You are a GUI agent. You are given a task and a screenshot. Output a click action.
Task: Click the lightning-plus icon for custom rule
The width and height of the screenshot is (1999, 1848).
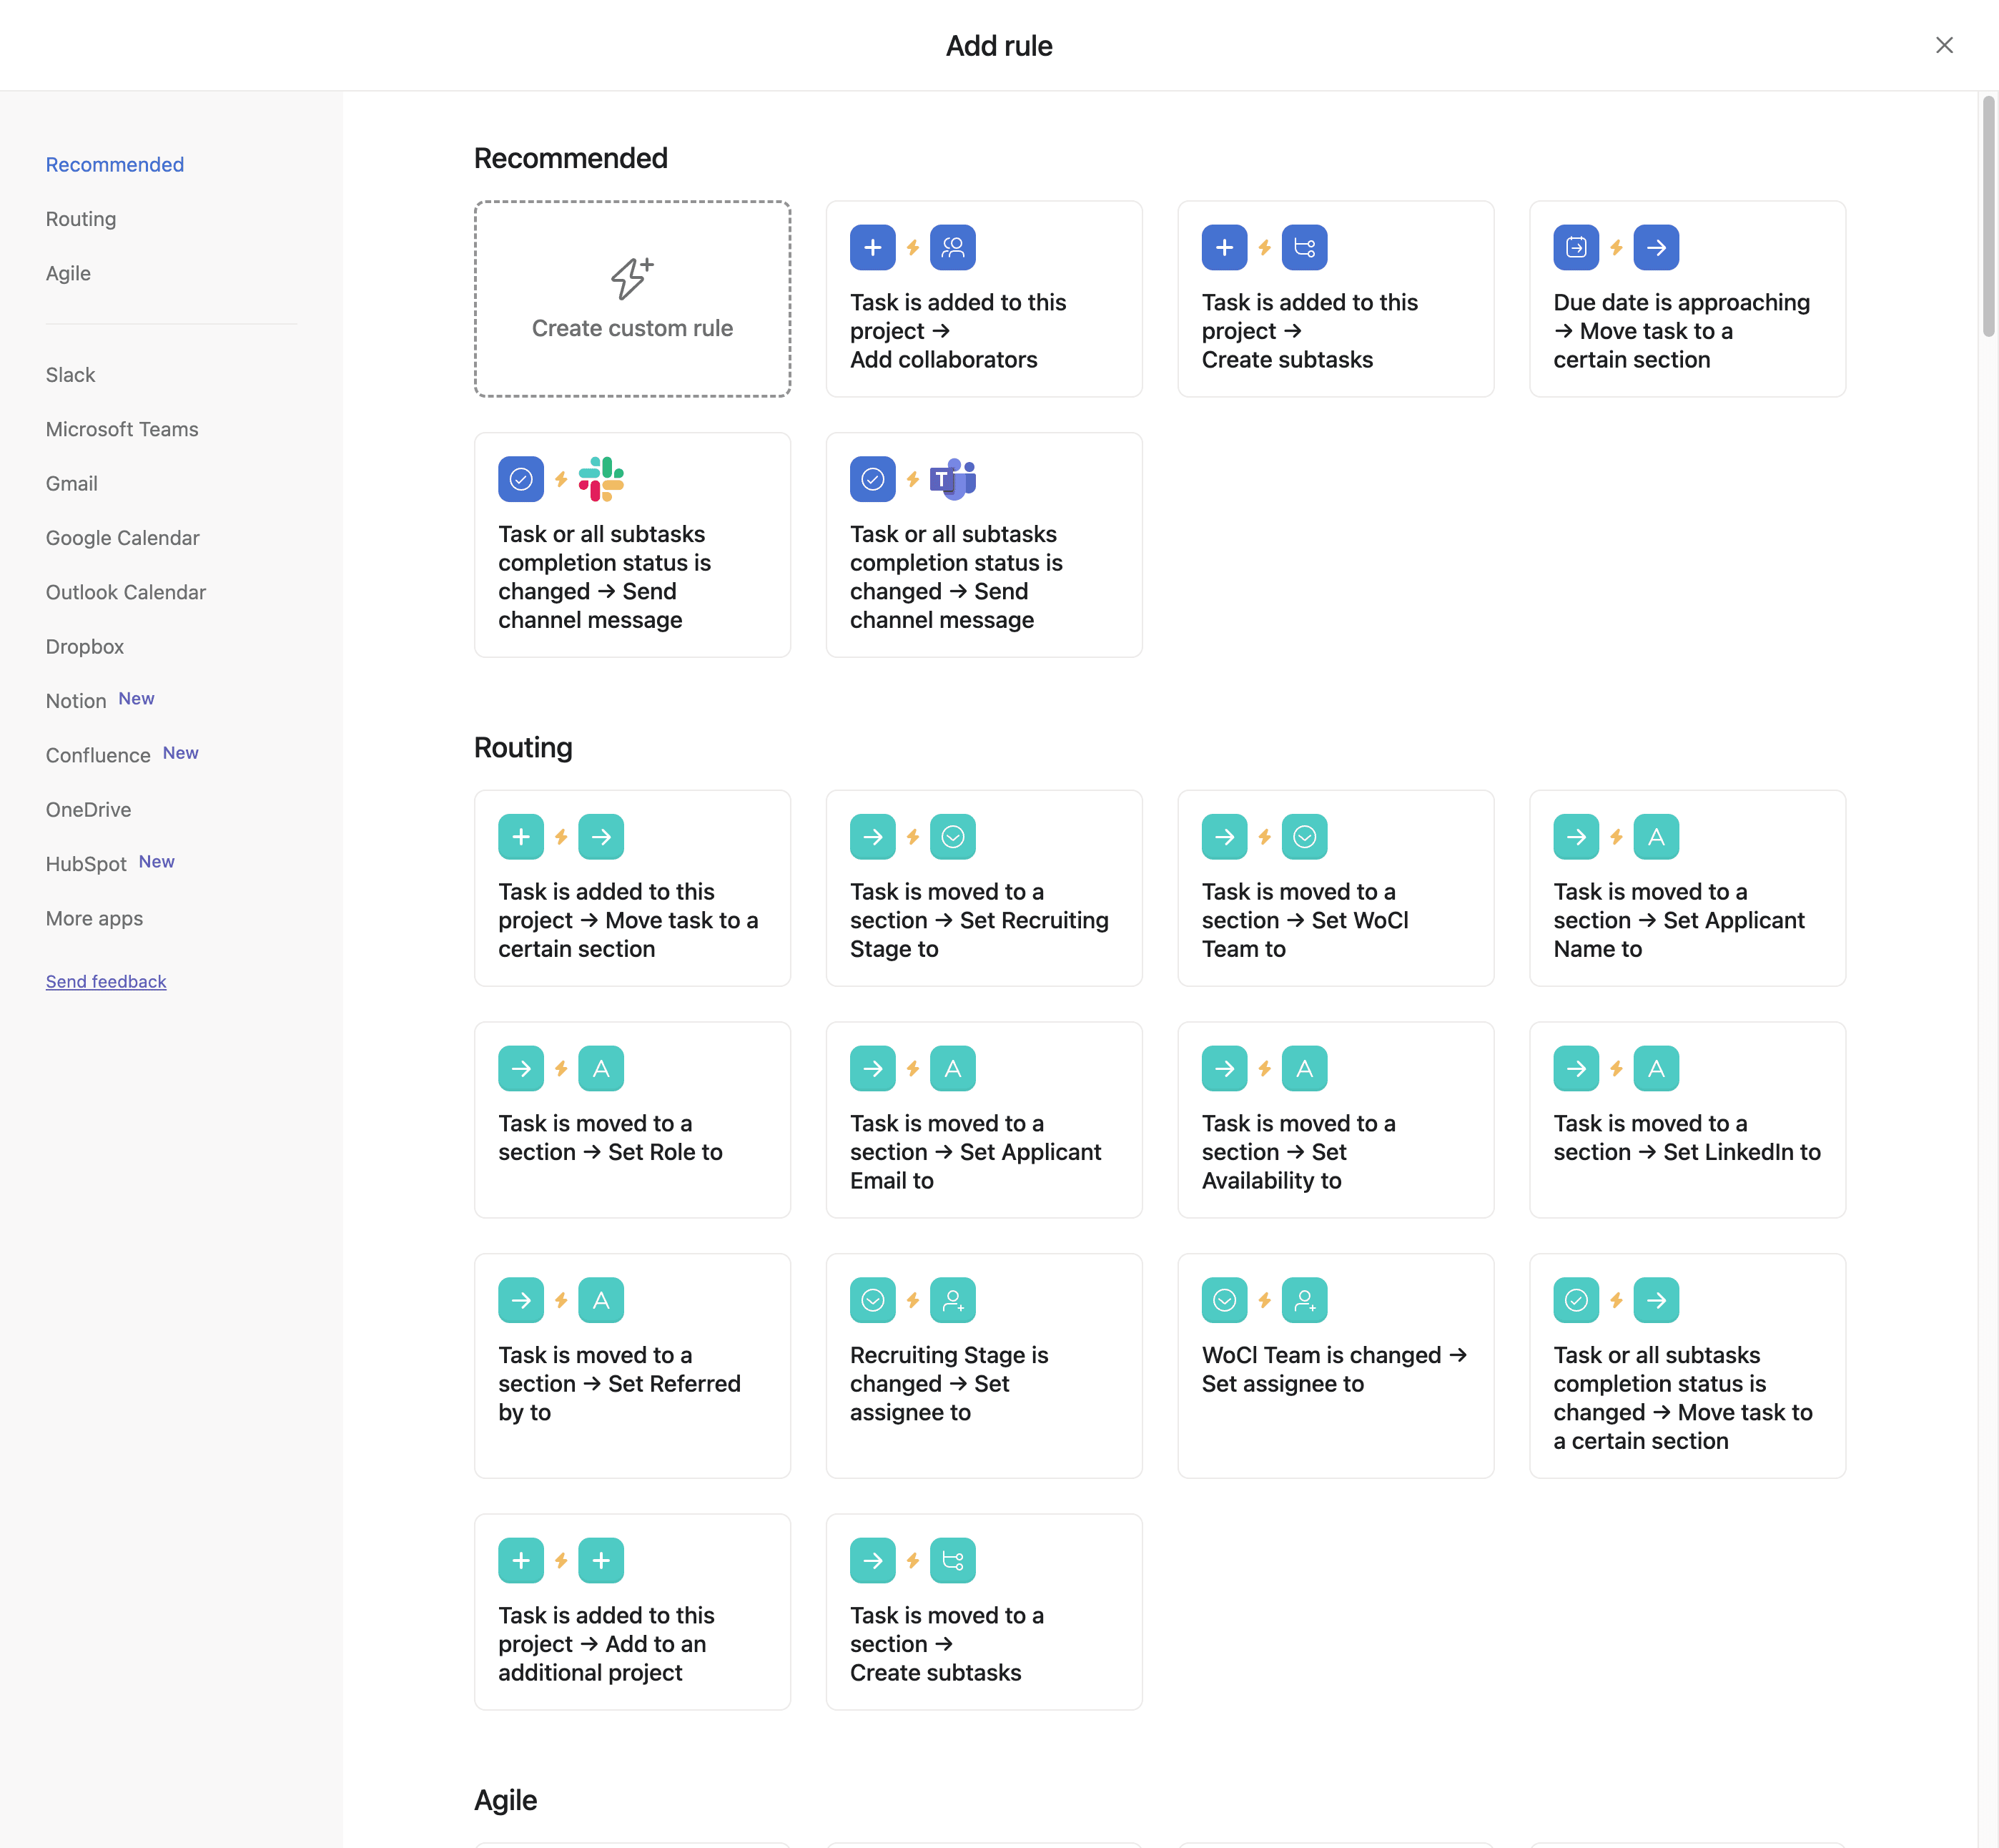pyautogui.click(x=632, y=278)
